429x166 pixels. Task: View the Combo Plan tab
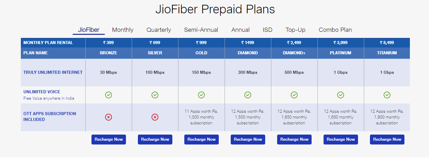point(335,30)
